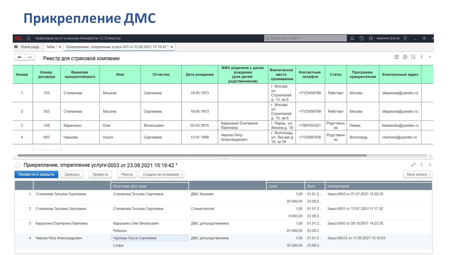This screenshot has height=255, width=453.
Task: Go back with the left arrow
Action: point(20,57)
